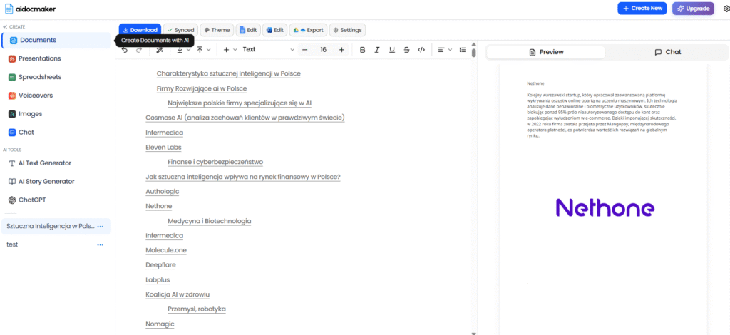This screenshot has width=730, height=335.
Task: Expand the alignment dropdown arrow
Action: (x=451, y=50)
